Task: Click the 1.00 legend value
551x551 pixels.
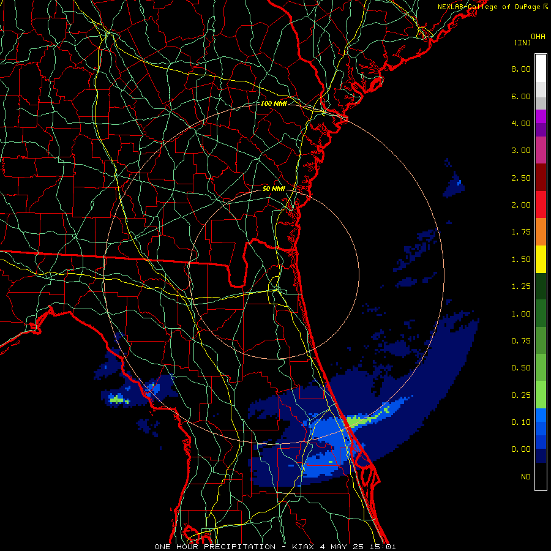Action: [x=521, y=314]
